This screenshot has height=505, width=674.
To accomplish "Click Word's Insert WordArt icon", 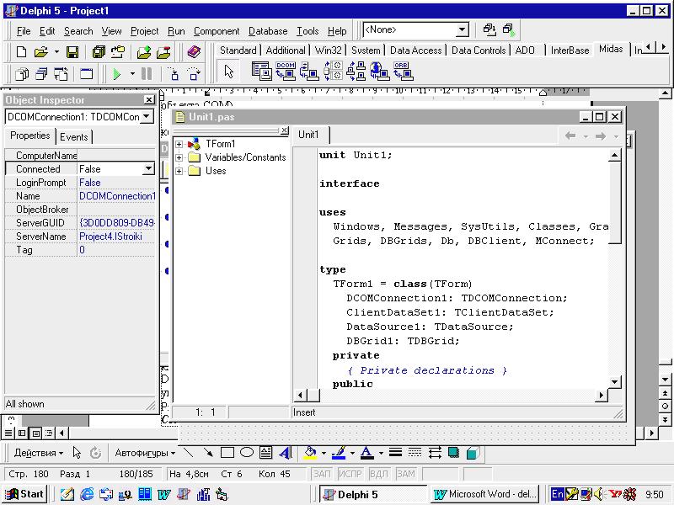I will pos(286,453).
